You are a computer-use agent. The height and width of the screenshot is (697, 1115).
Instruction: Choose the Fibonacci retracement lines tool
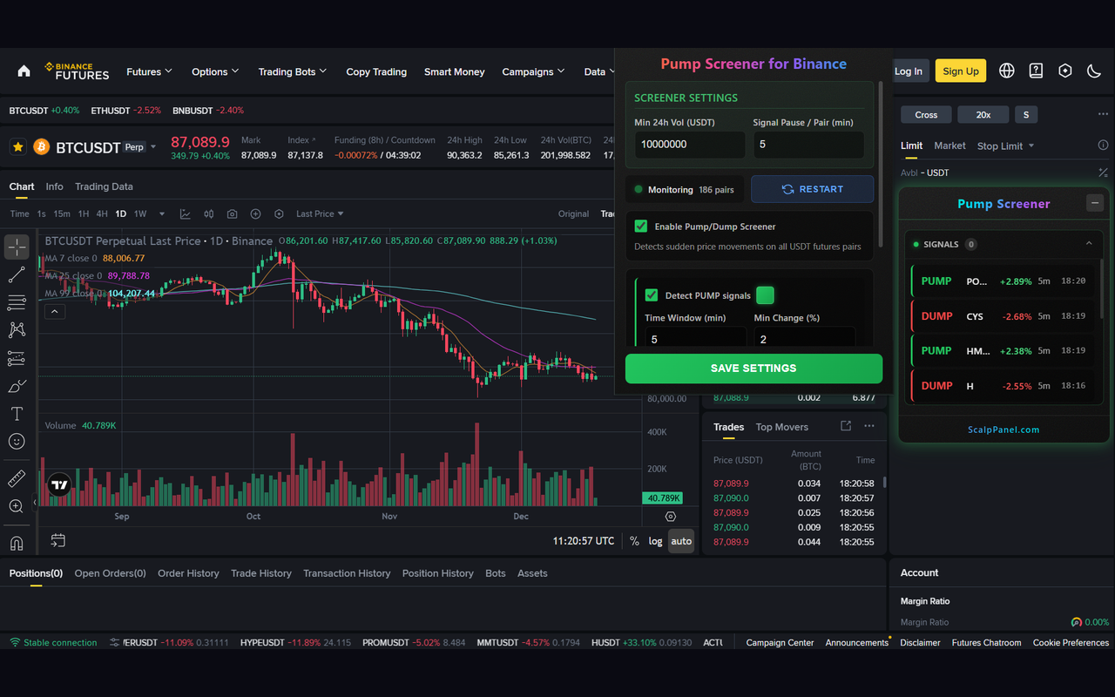pos(17,302)
